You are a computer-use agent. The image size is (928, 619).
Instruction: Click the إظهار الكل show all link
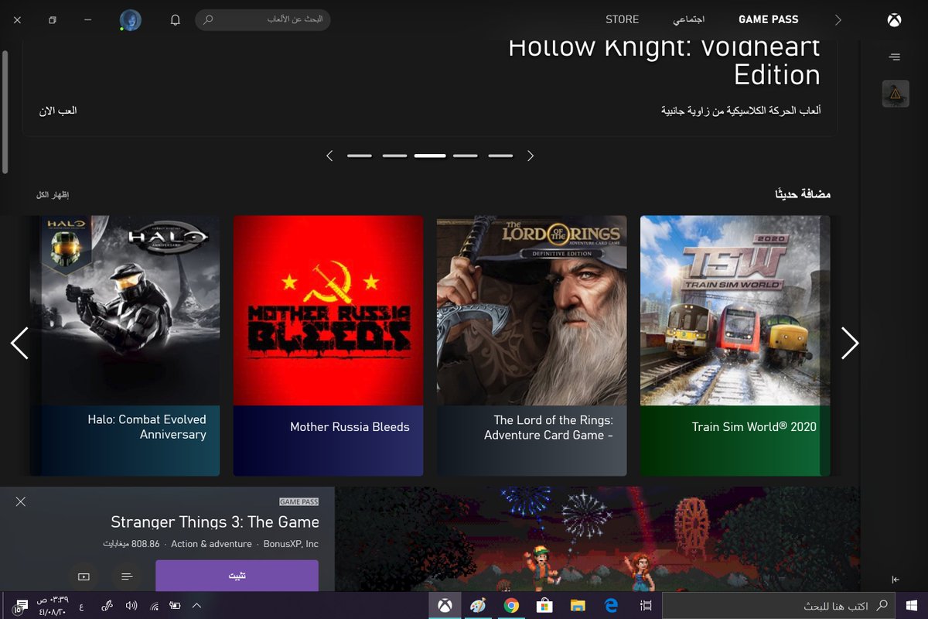[53, 194]
